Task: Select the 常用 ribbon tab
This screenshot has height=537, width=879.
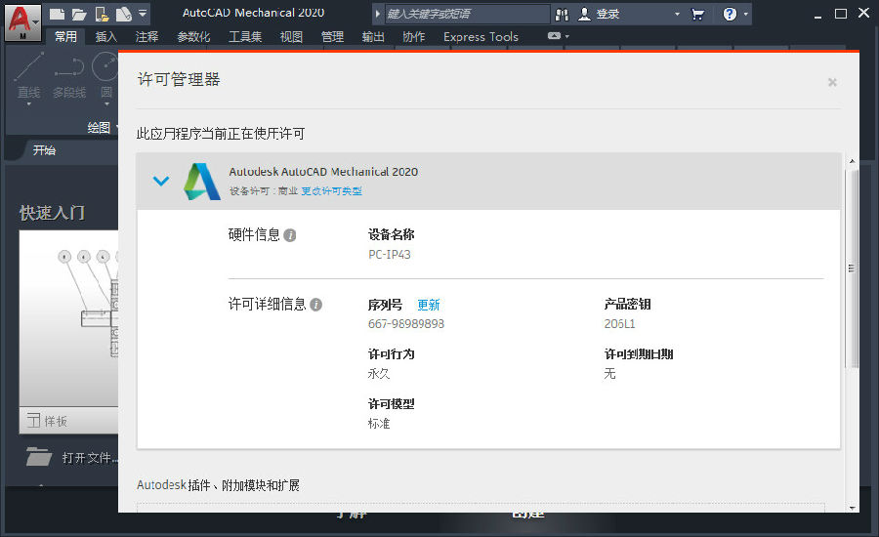Action: (65, 37)
